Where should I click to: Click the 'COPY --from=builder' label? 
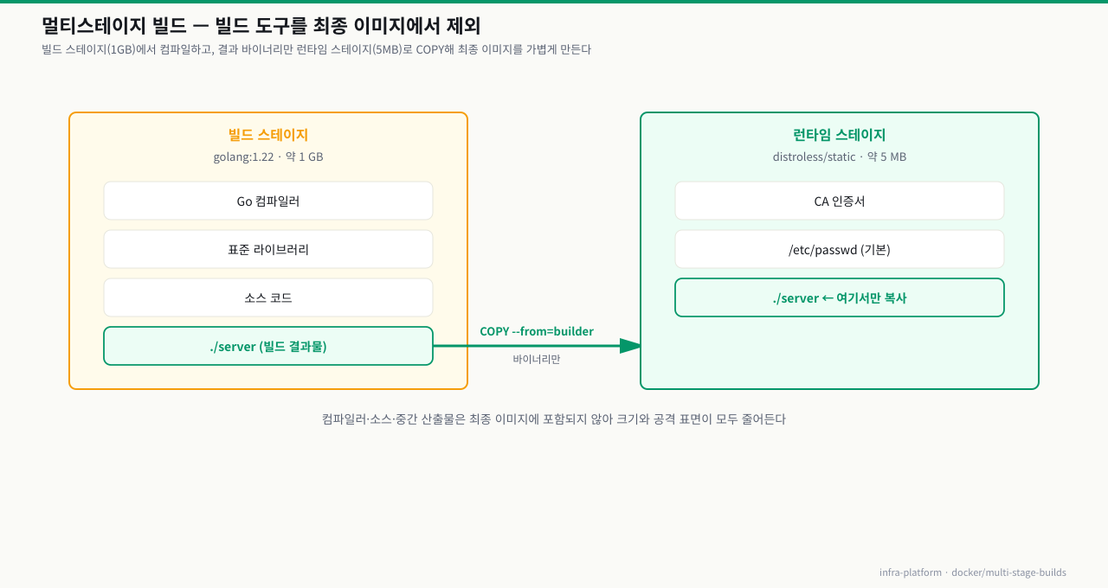pos(537,331)
